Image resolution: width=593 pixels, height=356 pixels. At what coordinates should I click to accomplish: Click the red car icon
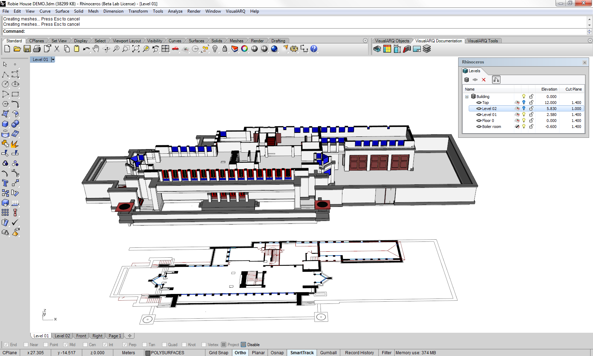(x=175, y=49)
